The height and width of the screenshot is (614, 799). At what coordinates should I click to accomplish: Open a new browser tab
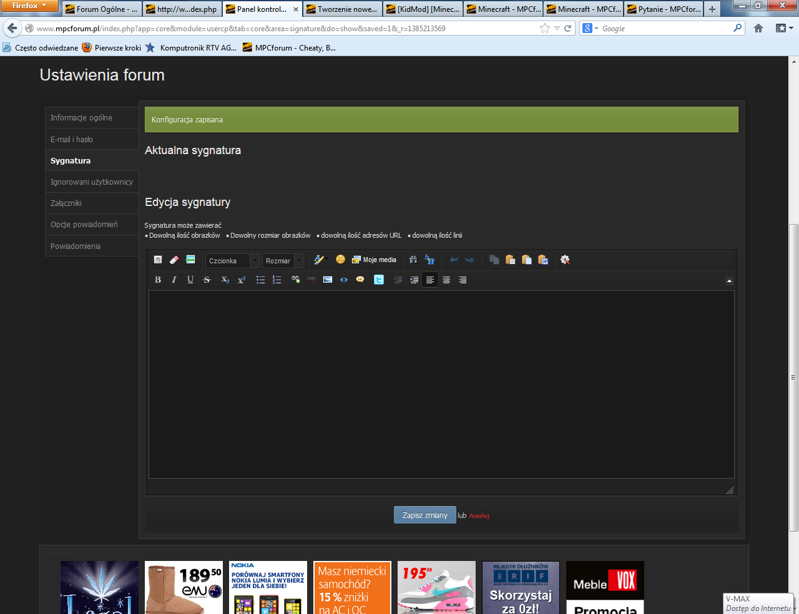click(712, 9)
